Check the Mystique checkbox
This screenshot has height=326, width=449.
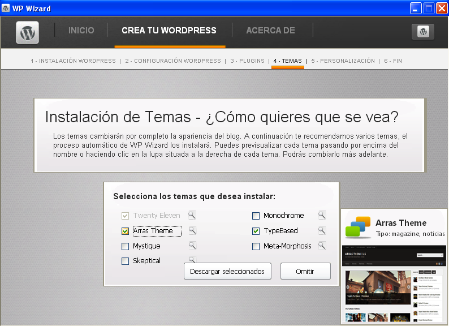(x=125, y=246)
